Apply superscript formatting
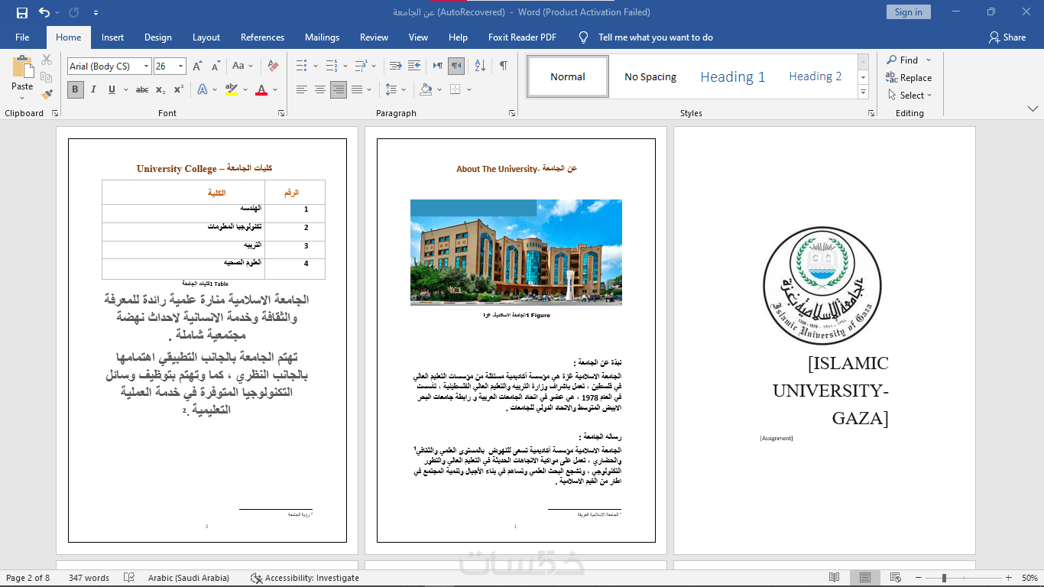The width and height of the screenshot is (1044, 587). tap(178, 89)
